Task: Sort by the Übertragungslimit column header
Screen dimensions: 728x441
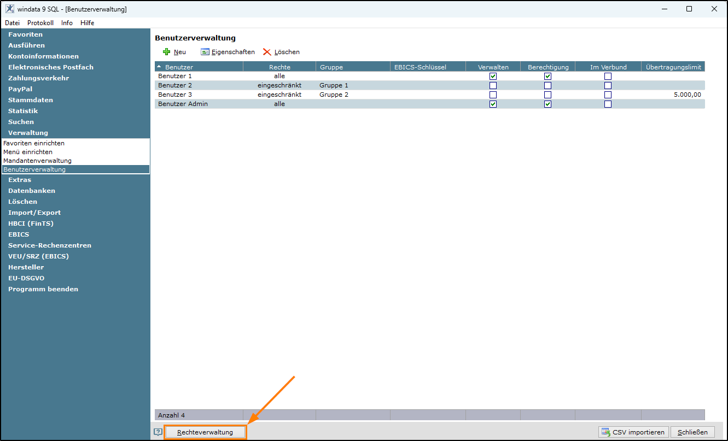Action: [673, 67]
